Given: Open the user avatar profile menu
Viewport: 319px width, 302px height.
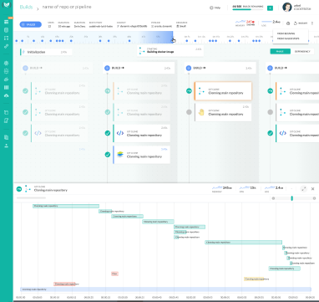Looking at the screenshot, I should click(287, 8).
